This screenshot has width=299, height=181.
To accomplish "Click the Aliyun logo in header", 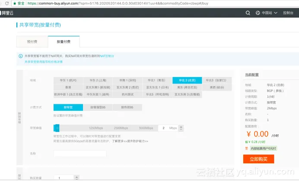I will pos(6,13).
